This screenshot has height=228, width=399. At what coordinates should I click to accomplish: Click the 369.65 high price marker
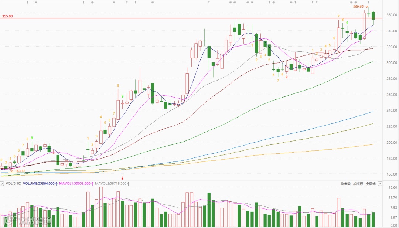click(358, 7)
